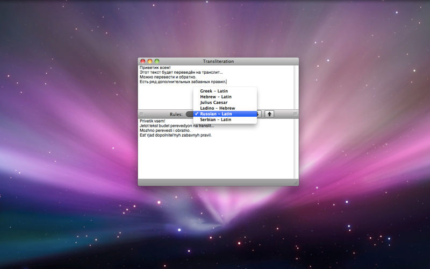Minimize the Transliteration window with yellow button

pyautogui.click(x=150, y=61)
